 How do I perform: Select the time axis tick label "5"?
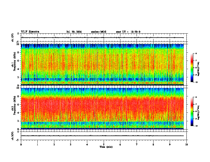pyautogui.click(x=104, y=145)
